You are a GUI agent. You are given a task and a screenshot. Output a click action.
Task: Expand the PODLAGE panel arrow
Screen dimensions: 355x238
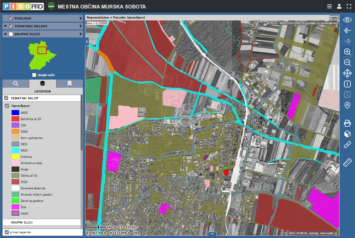tap(81, 19)
